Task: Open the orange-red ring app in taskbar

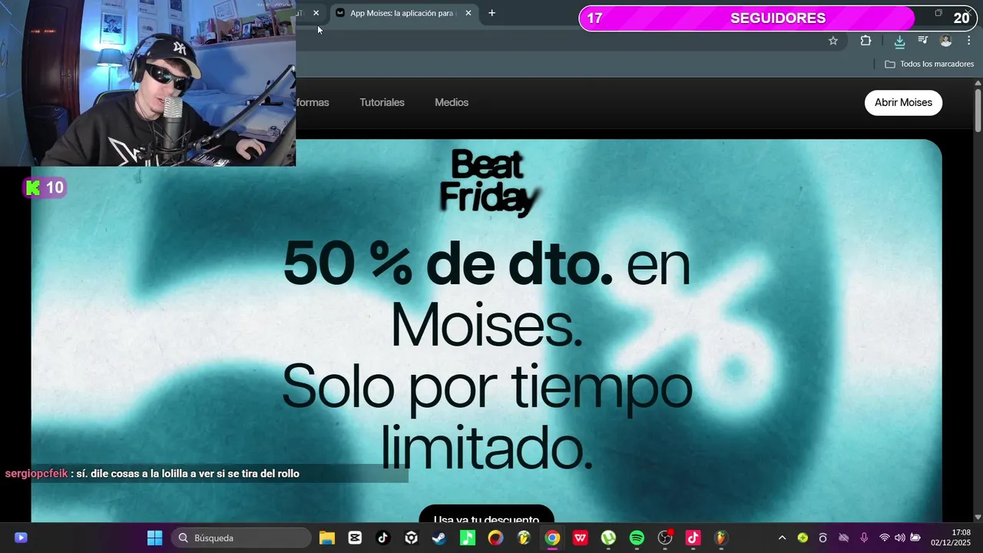Action: click(495, 538)
